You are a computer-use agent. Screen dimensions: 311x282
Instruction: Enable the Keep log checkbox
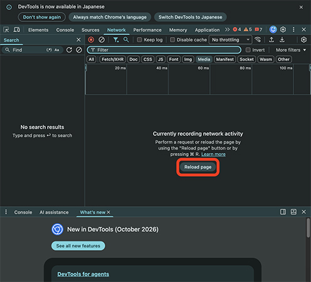pos(139,39)
